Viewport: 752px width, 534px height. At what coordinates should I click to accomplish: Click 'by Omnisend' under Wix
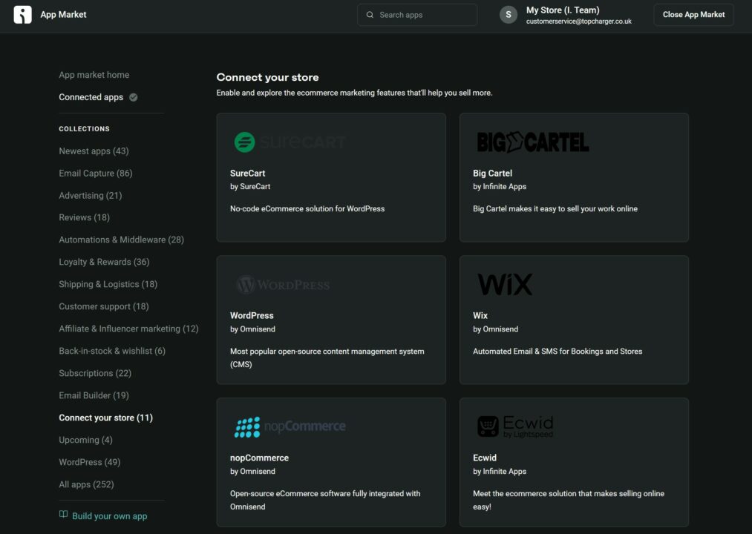point(495,329)
